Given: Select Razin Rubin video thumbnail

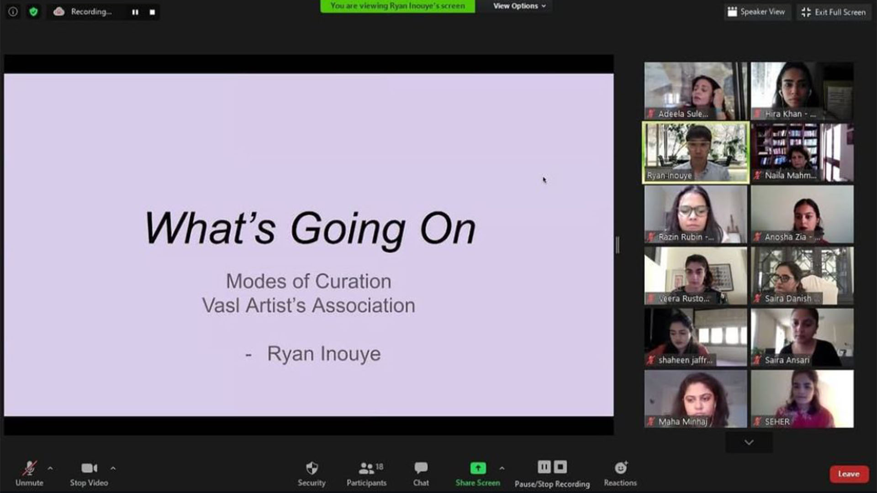Looking at the screenshot, I should point(696,214).
